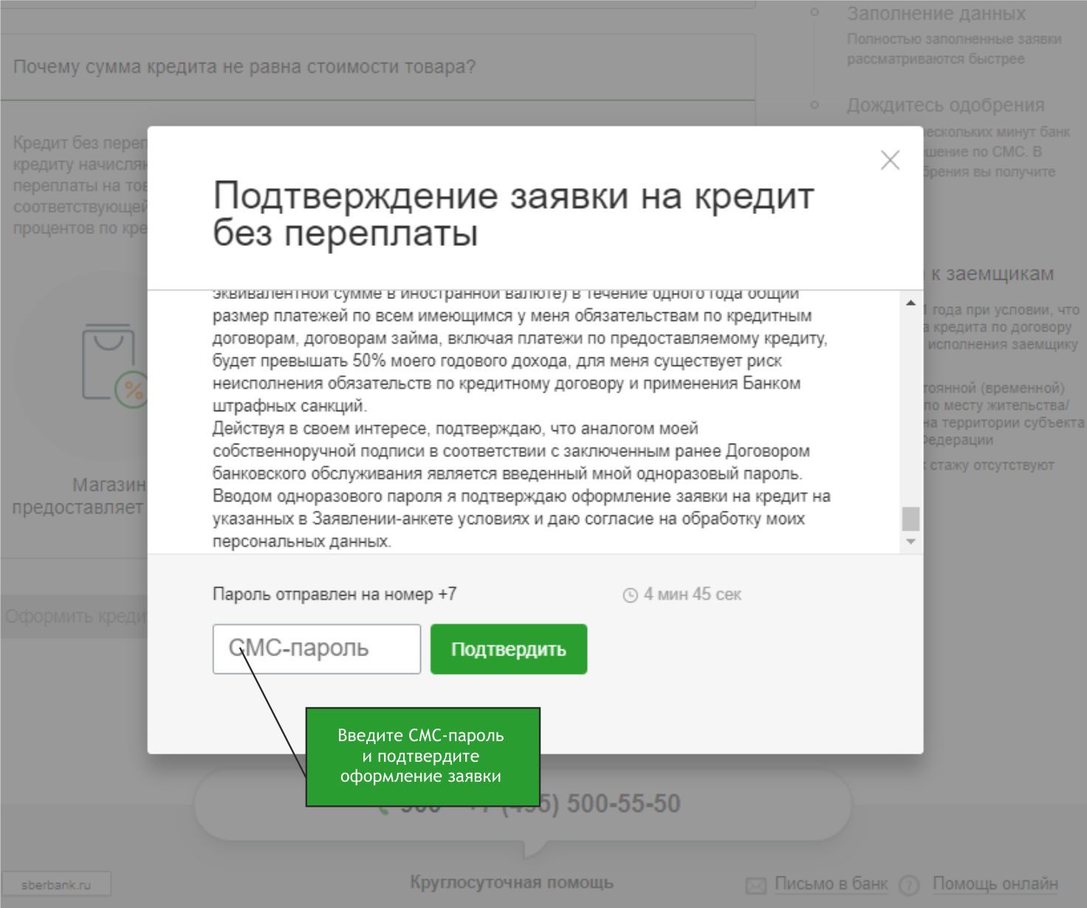This screenshot has height=908, width=1087.
Task: Expand 'Почему сумма кредита не равна стоимости товара?'
Action: pyautogui.click(x=377, y=66)
